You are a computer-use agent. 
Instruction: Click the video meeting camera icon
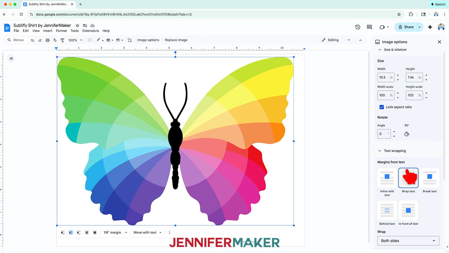point(382,27)
